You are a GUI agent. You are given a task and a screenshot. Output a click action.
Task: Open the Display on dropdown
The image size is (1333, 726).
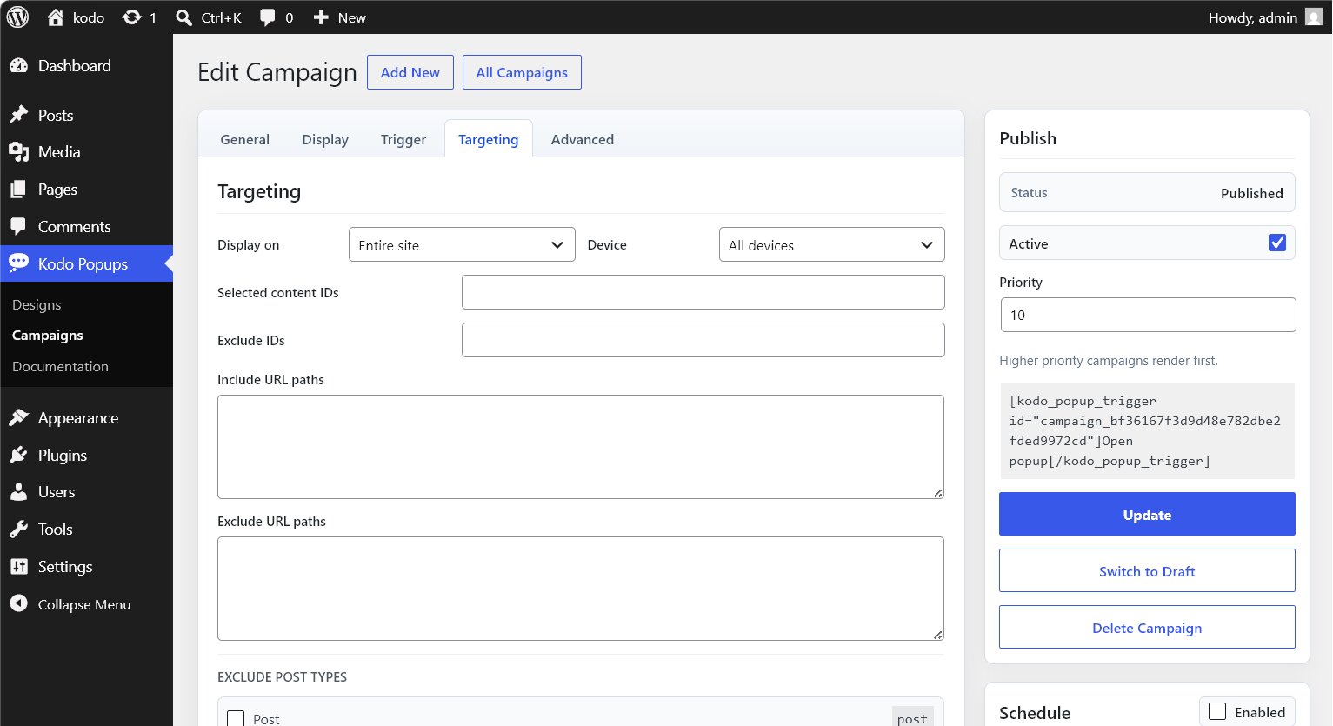(462, 245)
